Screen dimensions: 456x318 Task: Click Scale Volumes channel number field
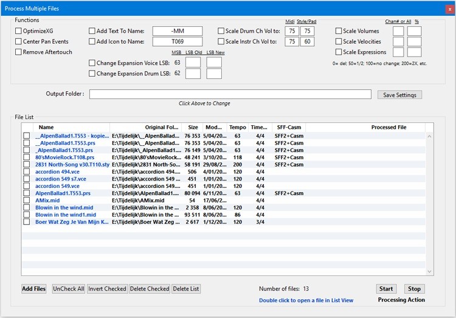pos(398,31)
